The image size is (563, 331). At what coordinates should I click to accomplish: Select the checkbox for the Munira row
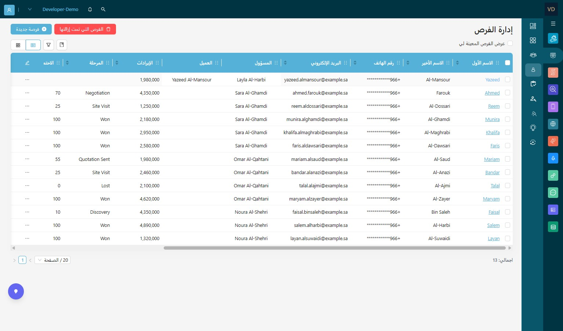pos(508,119)
